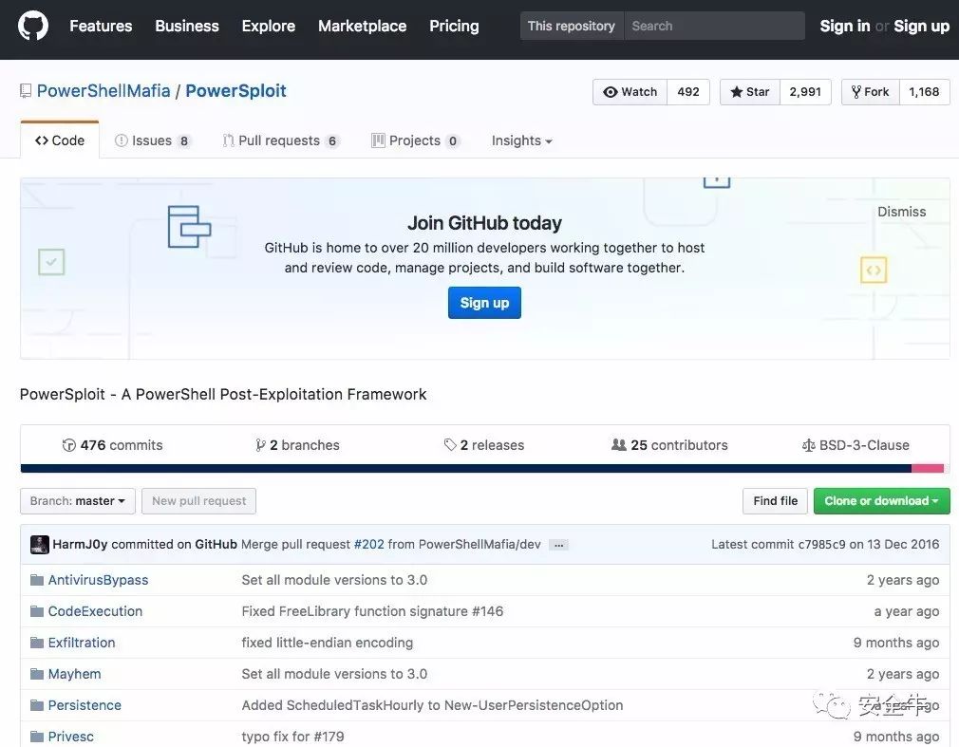Switch to the Code tab
This screenshot has width=959, height=747.
60,140
